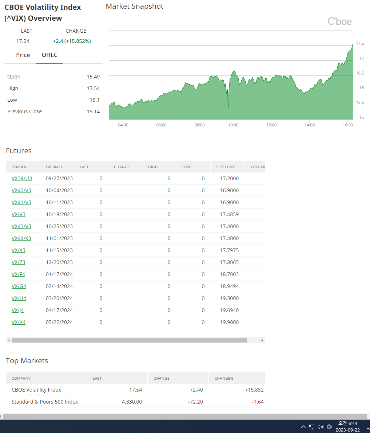Show hidden system tray icons
The image size is (370, 433).
(303, 427)
